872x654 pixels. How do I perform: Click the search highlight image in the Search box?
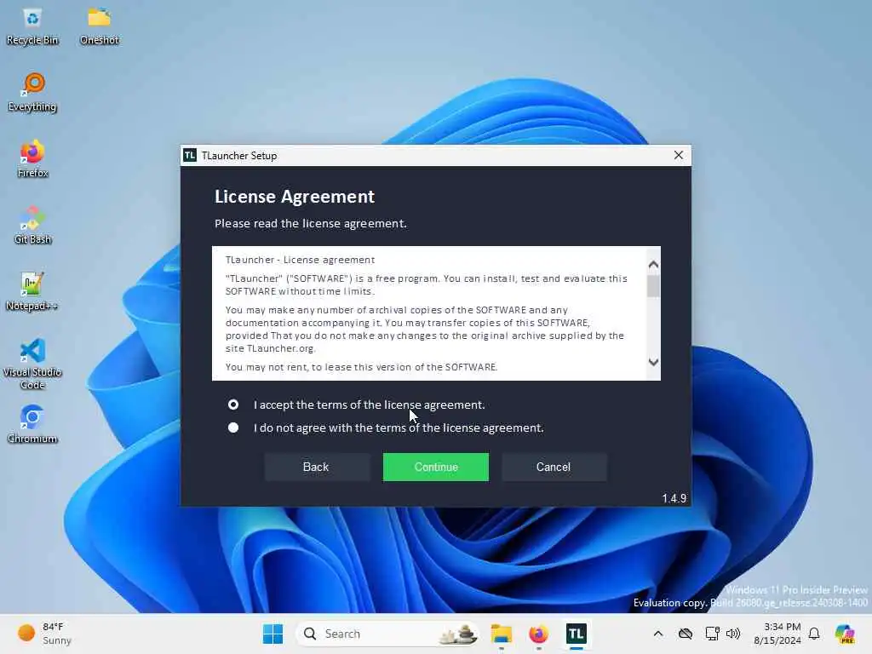coord(458,634)
